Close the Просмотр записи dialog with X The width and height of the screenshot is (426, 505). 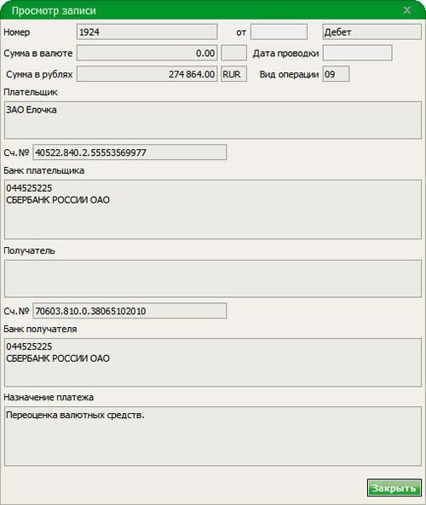(407, 10)
